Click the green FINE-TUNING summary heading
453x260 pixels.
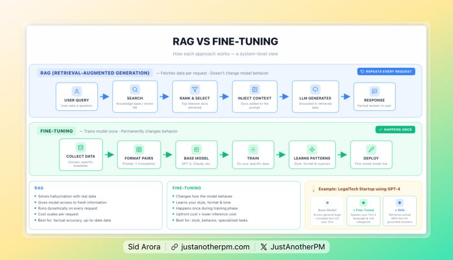pyautogui.click(x=187, y=188)
